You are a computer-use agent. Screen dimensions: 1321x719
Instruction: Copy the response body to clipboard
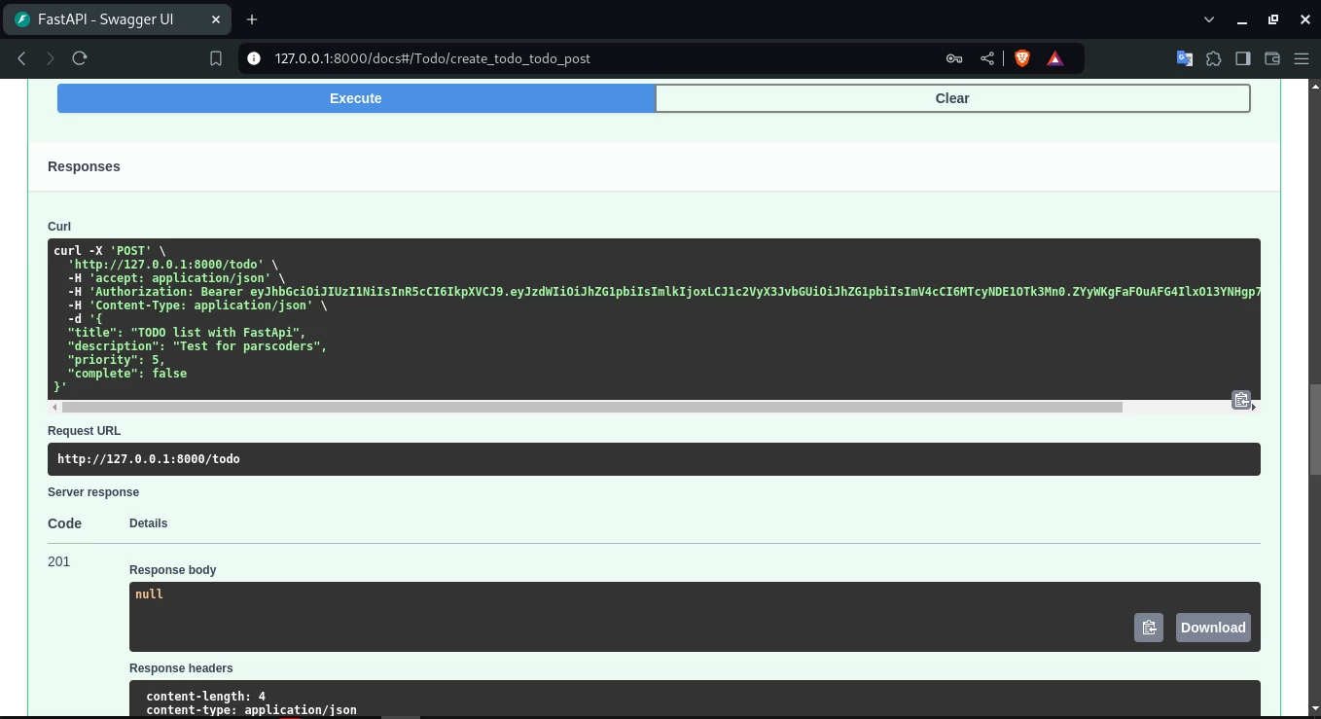tap(1148, 628)
